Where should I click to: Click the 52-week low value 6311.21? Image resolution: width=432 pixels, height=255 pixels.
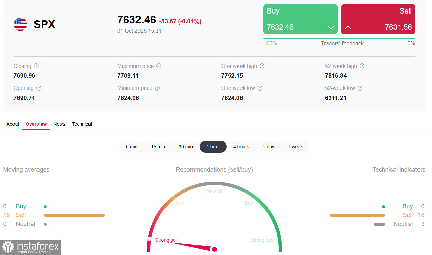click(x=335, y=98)
